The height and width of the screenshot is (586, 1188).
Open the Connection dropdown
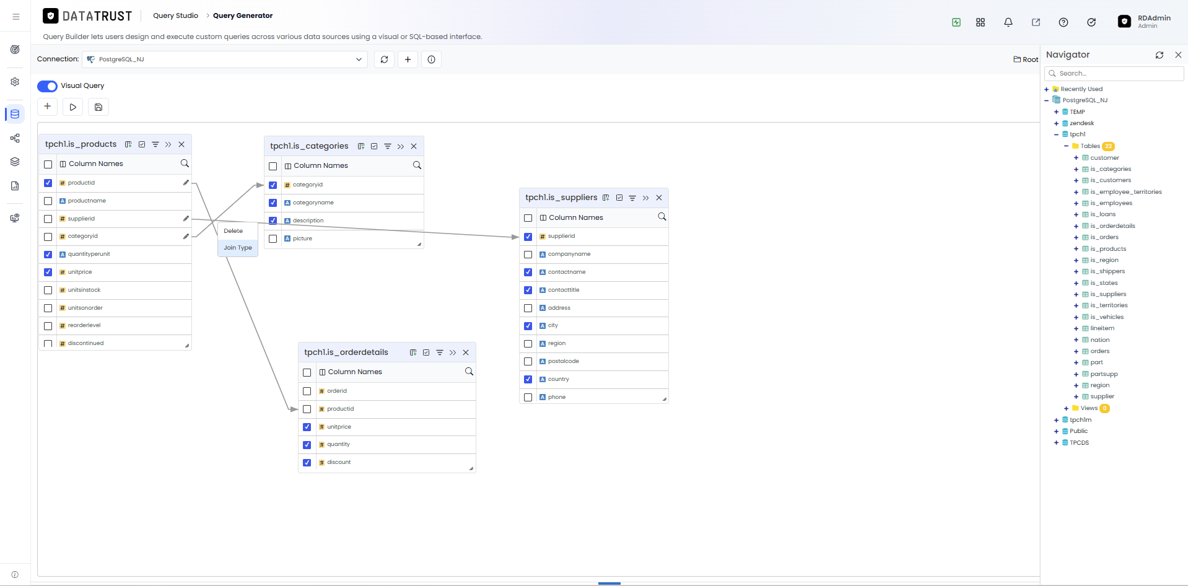[x=224, y=59]
